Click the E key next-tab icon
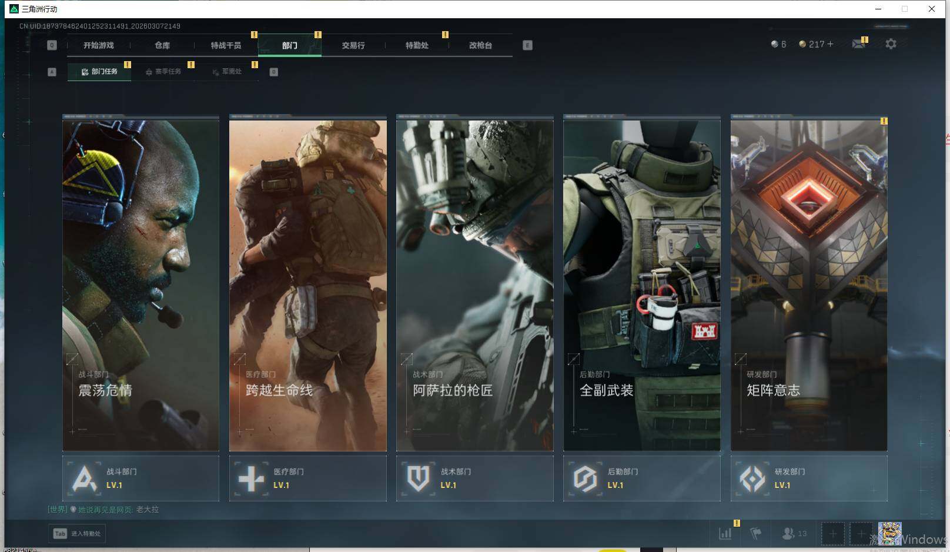This screenshot has height=552, width=950. pyautogui.click(x=527, y=45)
